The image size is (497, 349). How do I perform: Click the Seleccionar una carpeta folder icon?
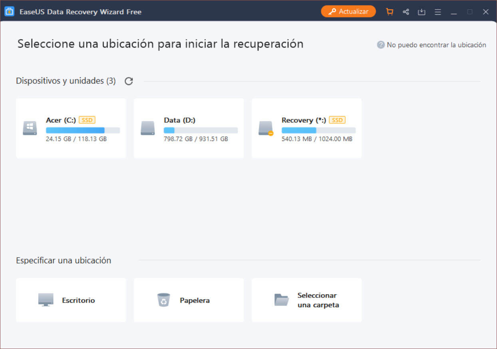pos(281,300)
